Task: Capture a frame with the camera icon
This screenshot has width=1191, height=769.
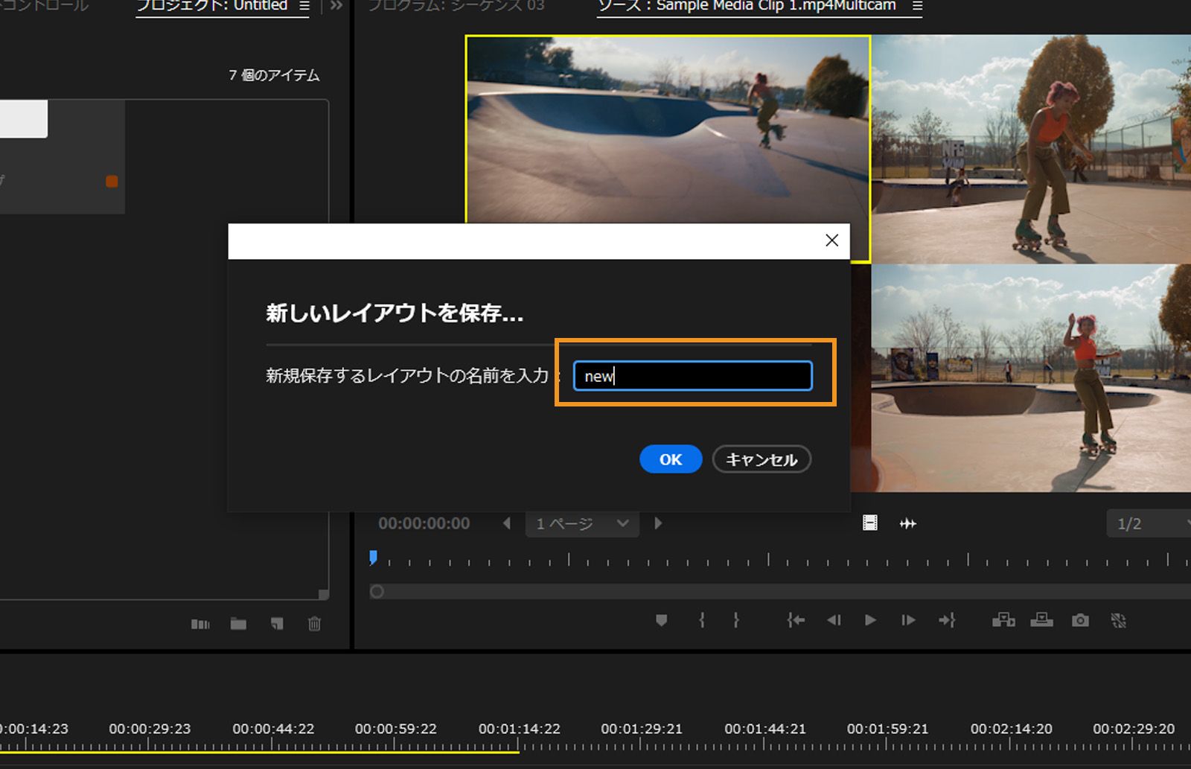Action: (x=1081, y=620)
